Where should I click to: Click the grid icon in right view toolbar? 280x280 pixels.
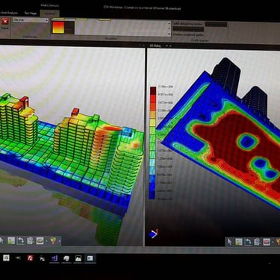[x=239, y=242]
